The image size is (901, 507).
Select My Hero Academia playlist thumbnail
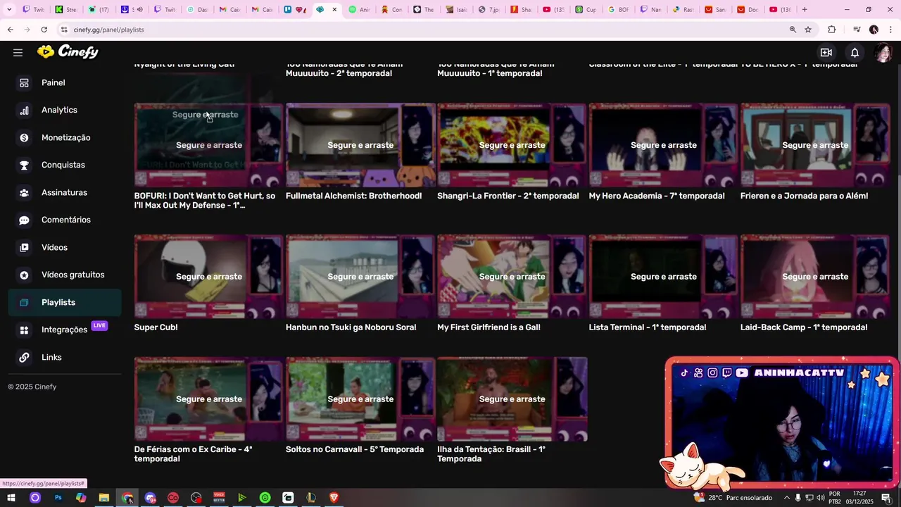coord(664,145)
